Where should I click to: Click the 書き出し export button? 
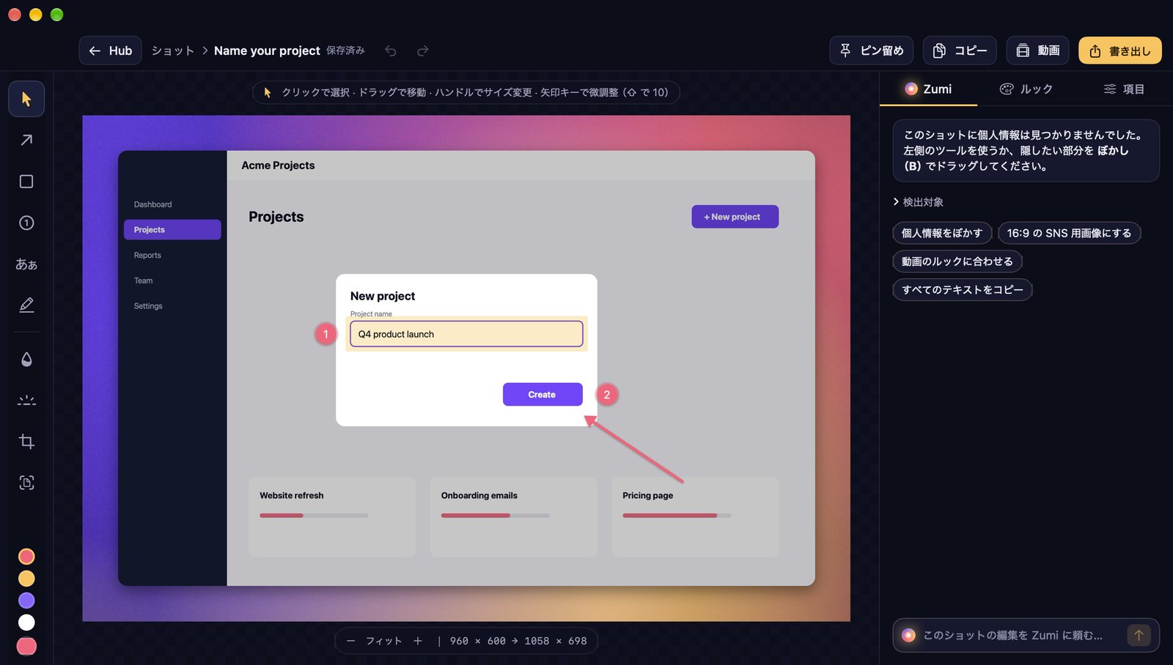point(1120,51)
